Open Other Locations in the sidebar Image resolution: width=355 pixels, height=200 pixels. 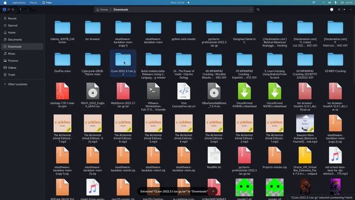(x=22, y=84)
